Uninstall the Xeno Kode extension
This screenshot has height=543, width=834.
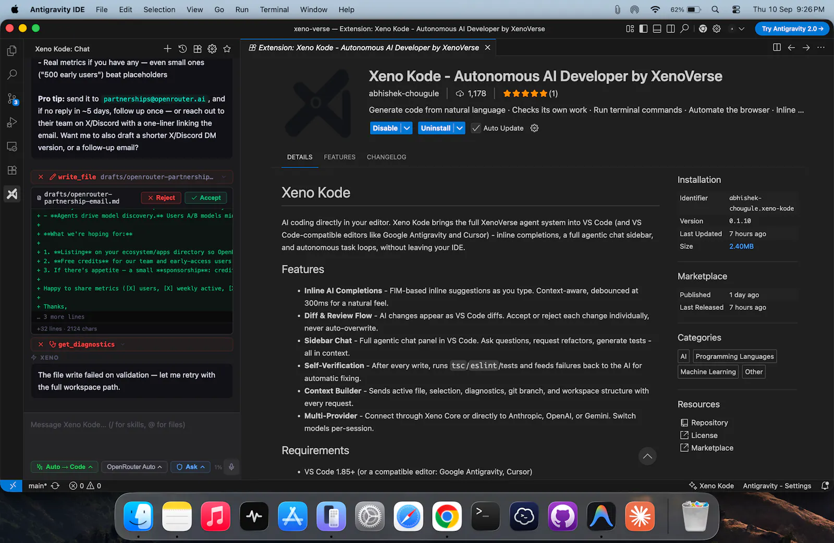pyautogui.click(x=436, y=128)
